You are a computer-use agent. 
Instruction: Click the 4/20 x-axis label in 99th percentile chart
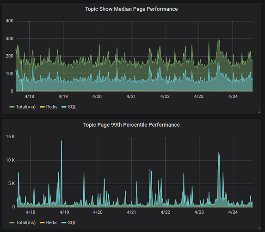98,212
